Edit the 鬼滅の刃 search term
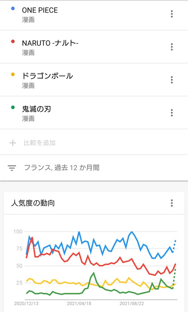This screenshot has width=188, height=312. point(36,109)
